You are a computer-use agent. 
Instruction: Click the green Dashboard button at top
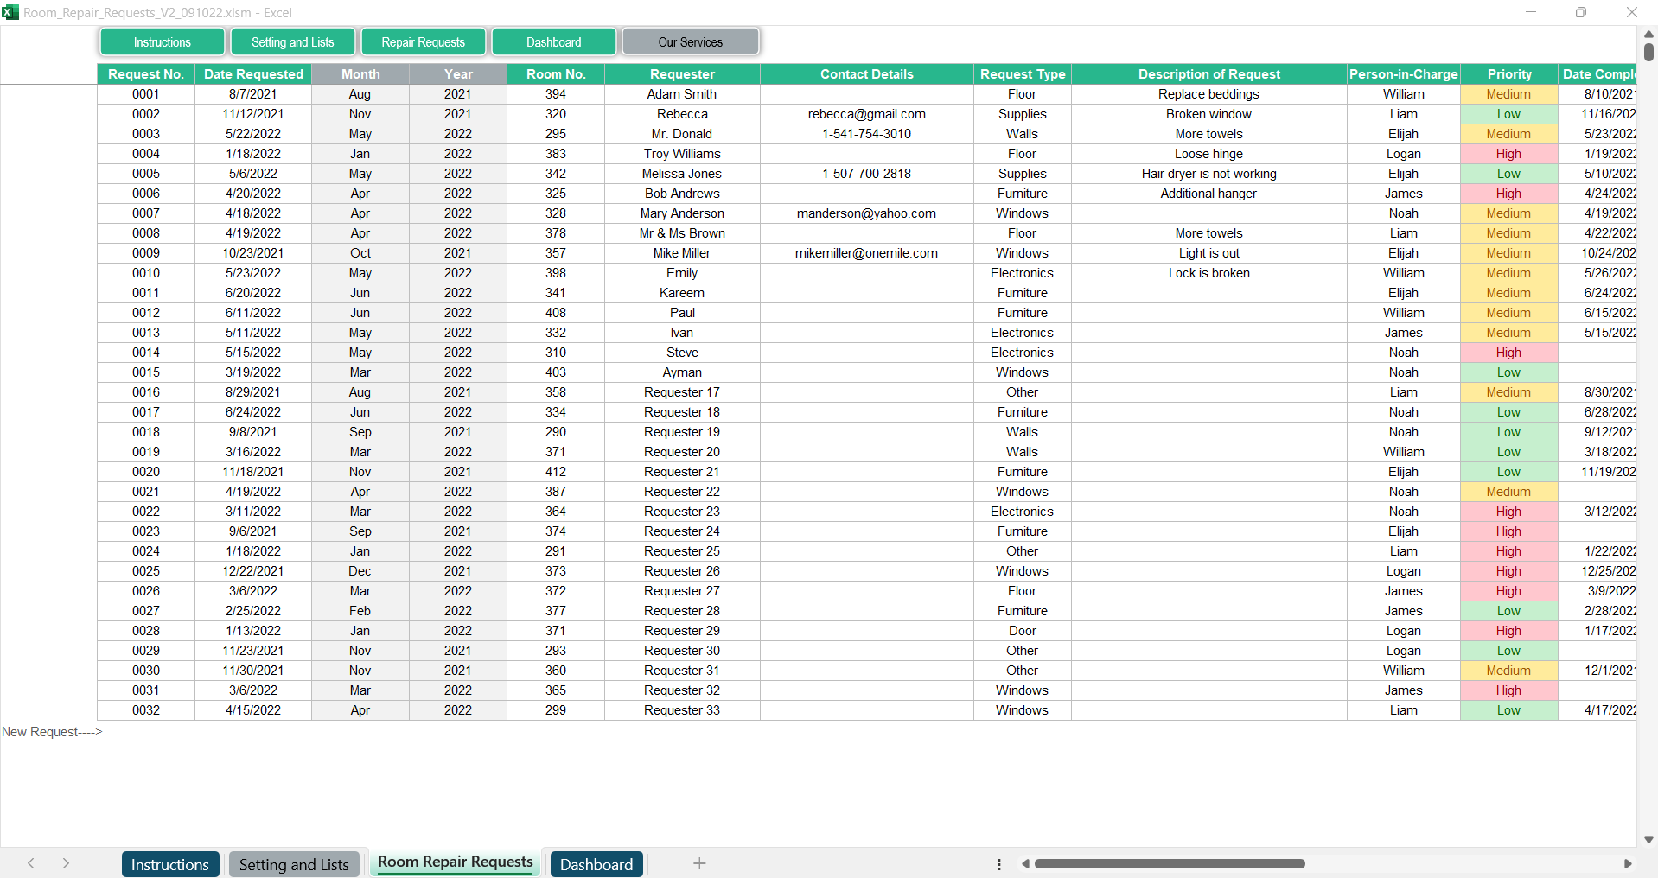[x=553, y=41]
